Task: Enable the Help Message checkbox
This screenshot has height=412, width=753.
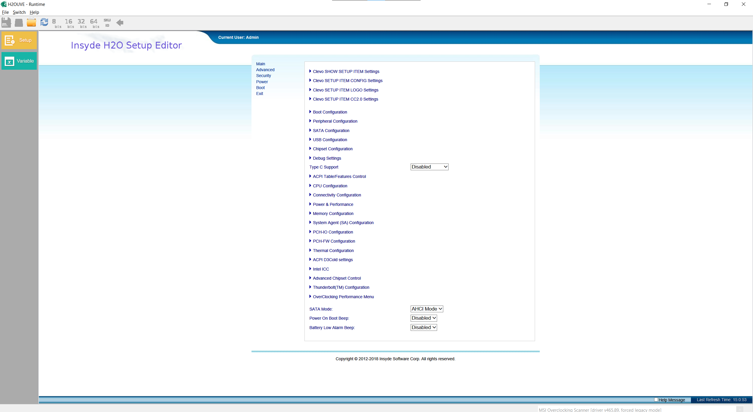Action: [x=656, y=399]
